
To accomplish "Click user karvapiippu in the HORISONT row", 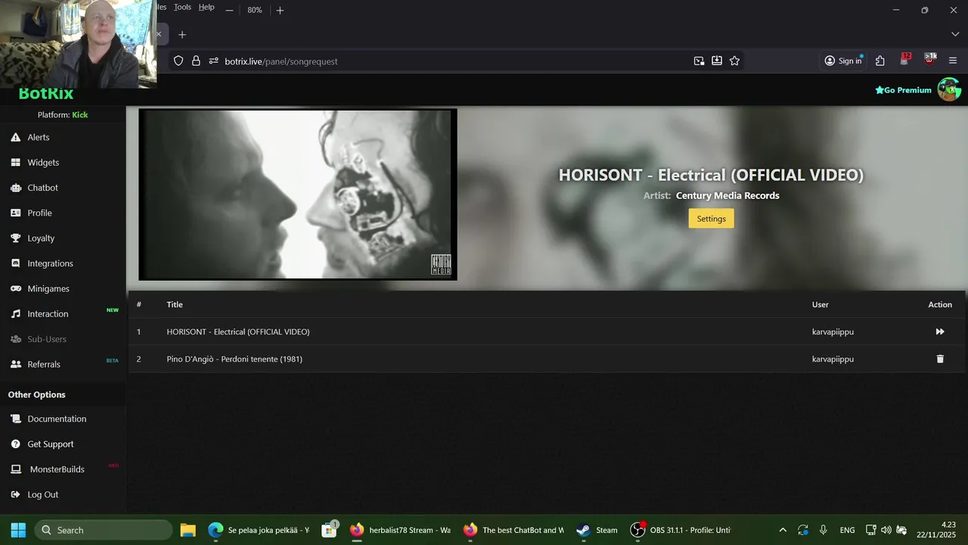I will pyautogui.click(x=833, y=332).
